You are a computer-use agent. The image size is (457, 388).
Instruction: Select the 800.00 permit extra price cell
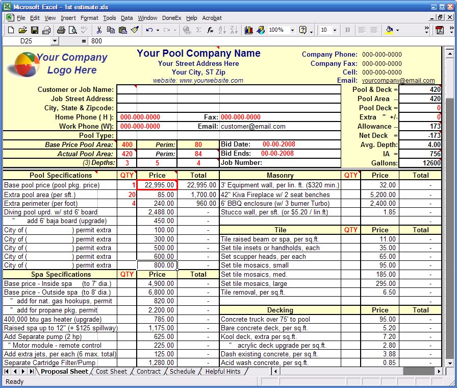[x=157, y=265]
